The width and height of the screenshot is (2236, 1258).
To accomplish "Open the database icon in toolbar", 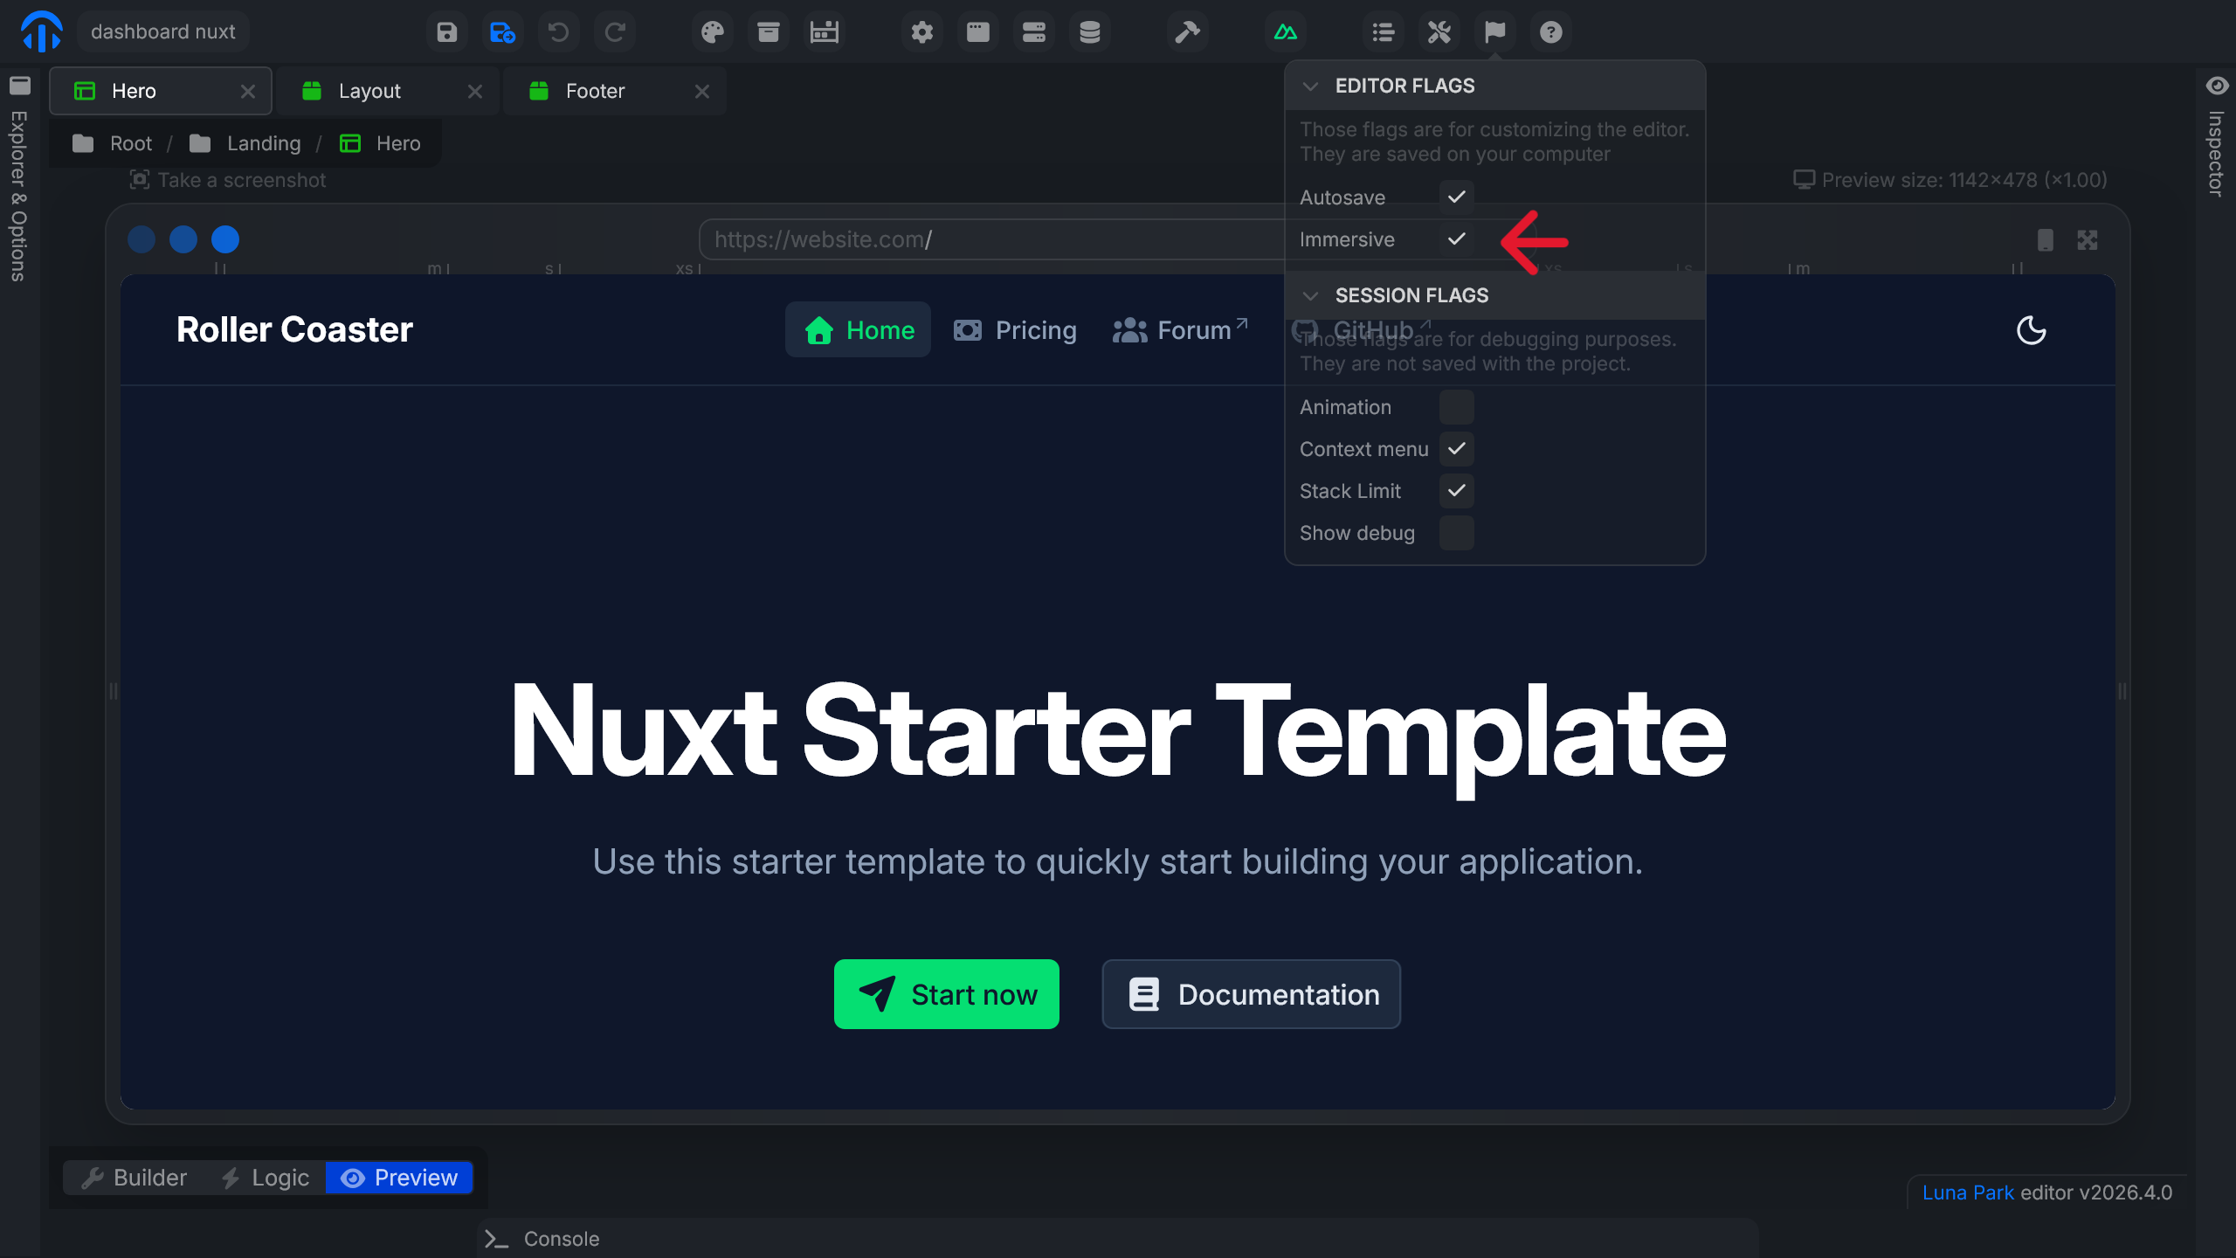I will pos(1090,32).
